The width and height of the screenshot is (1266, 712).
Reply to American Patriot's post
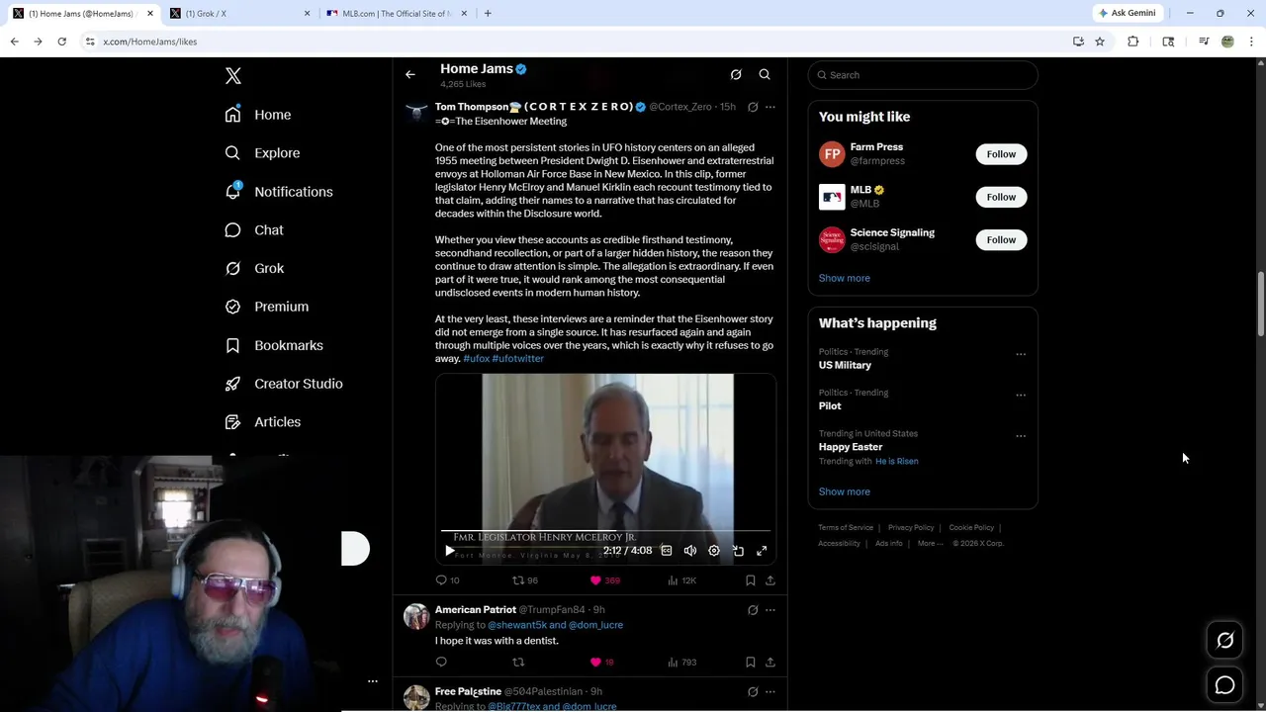coord(441,663)
